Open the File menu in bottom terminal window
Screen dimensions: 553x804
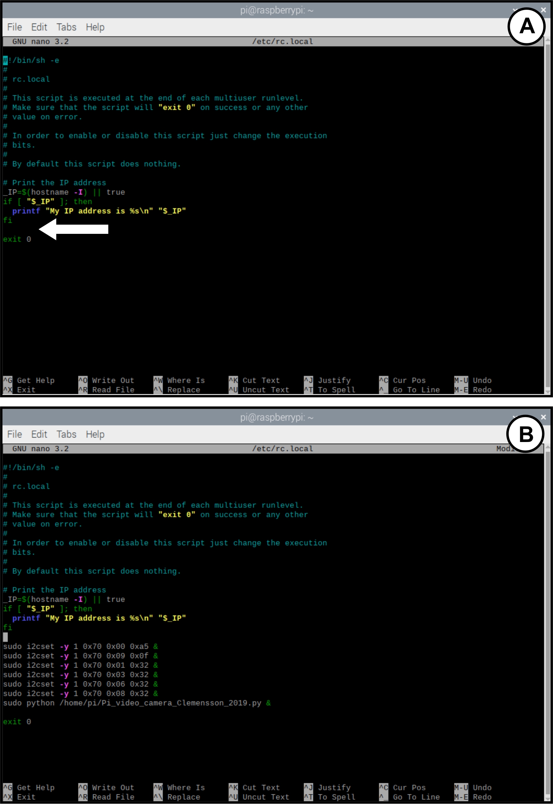(15, 434)
